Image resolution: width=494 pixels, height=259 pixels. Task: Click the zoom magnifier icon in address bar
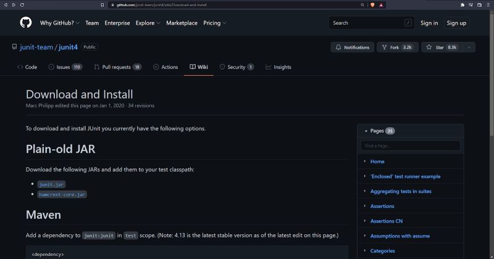[x=362, y=5]
